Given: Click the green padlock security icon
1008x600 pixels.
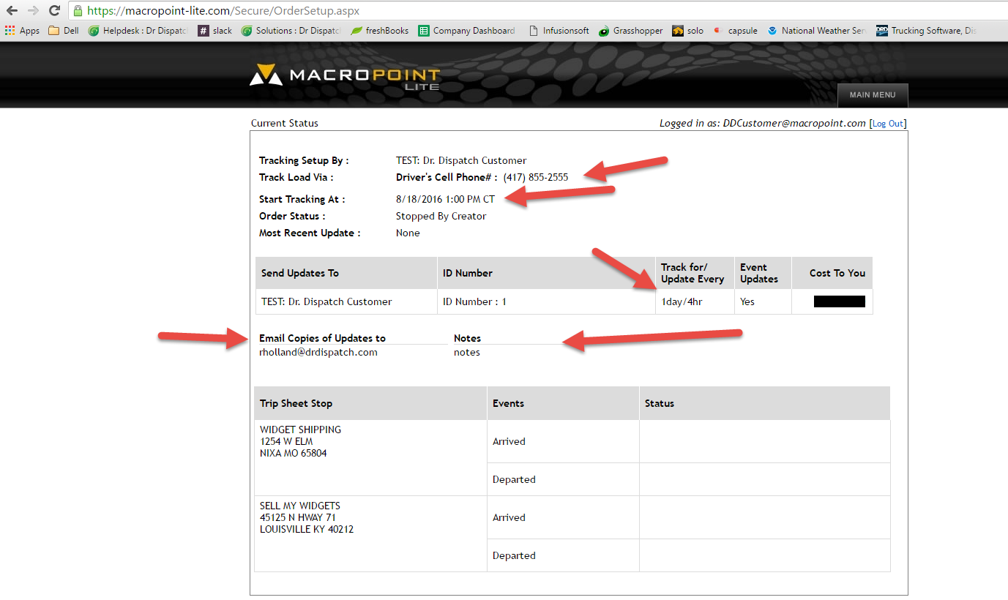Looking at the screenshot, I should 78,11.
